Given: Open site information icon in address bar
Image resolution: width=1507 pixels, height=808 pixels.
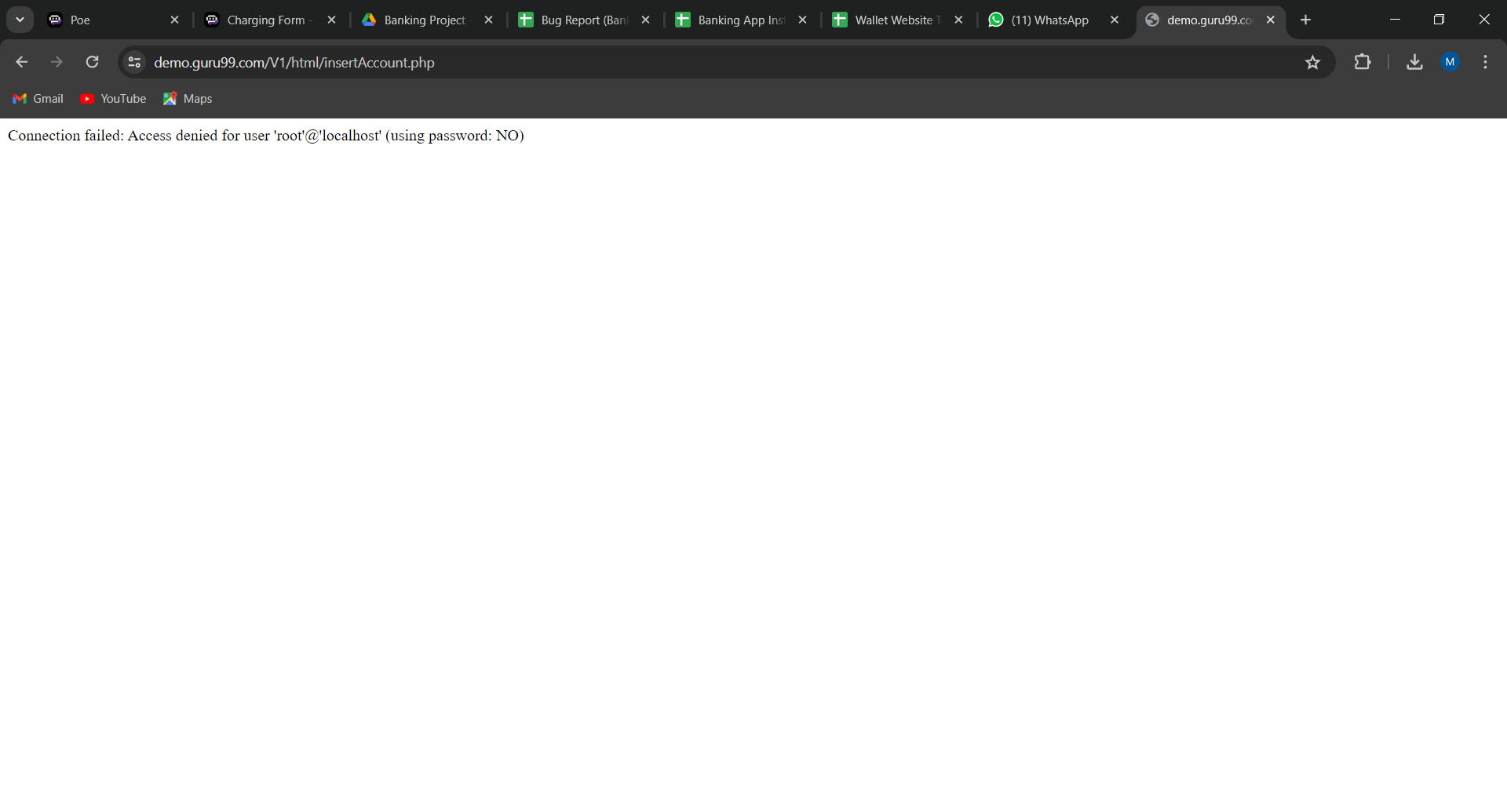Looking at the screenshot, I should tap(134, 62).
